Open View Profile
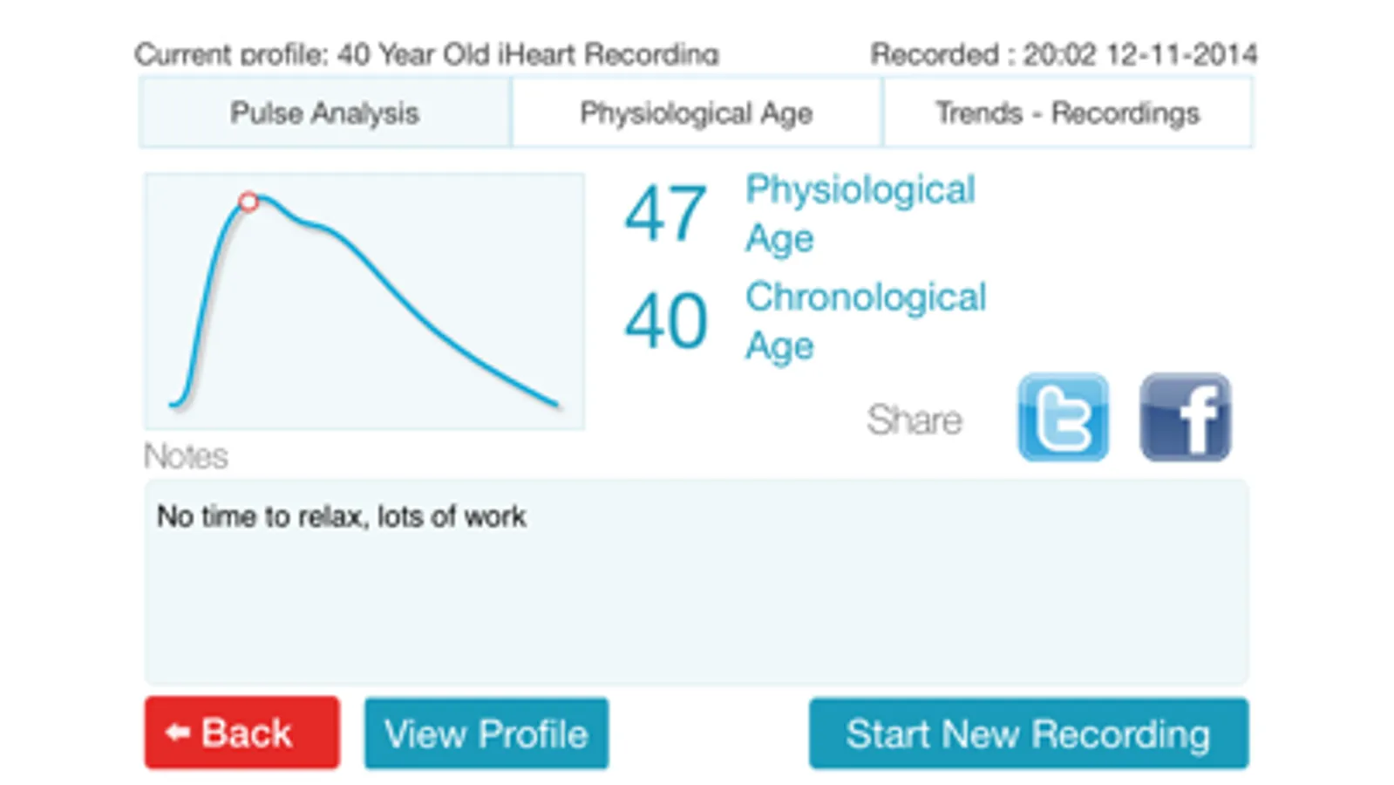This screenshot has height=785, width=1394. [x=486, y=734]
